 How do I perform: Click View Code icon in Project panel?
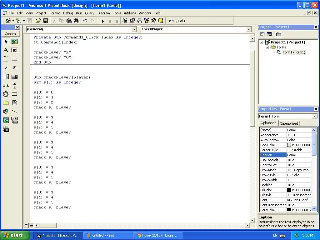tap(262, 34)
